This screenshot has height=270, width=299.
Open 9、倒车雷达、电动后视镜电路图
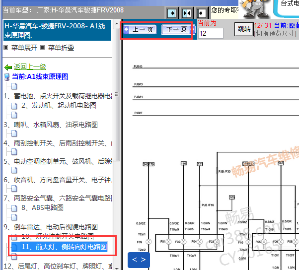(x=51, y=227)
